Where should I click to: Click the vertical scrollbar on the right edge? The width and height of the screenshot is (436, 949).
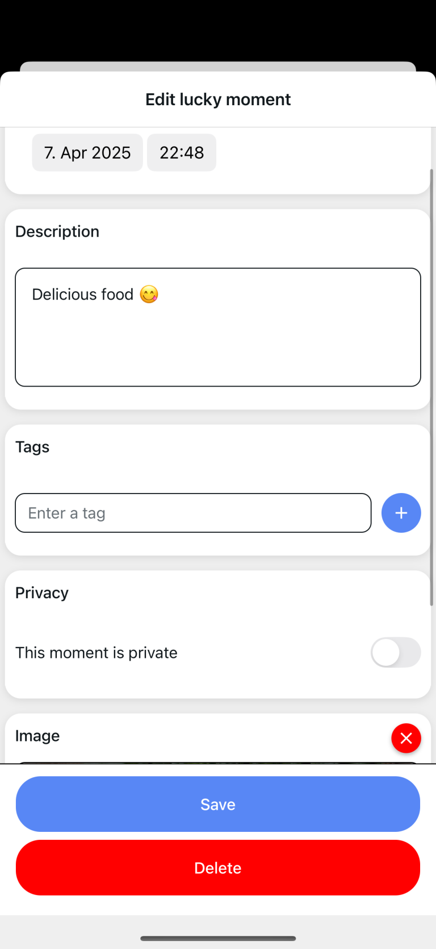pyautogui.click(x=431, y=387)
